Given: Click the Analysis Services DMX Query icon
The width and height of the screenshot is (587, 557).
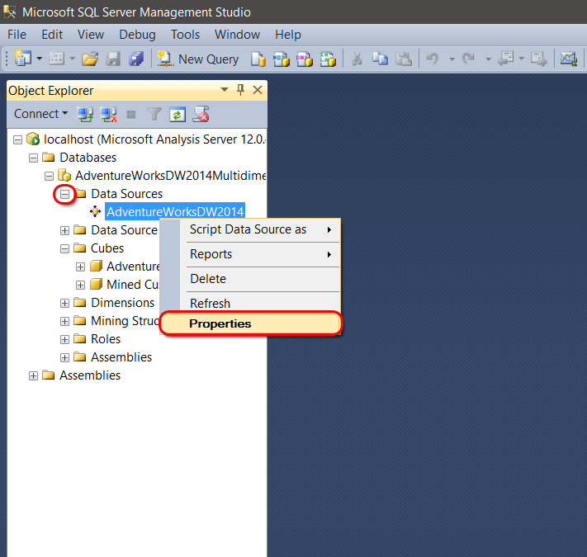Looking at the screenshot, I should (x=305, y=59).
